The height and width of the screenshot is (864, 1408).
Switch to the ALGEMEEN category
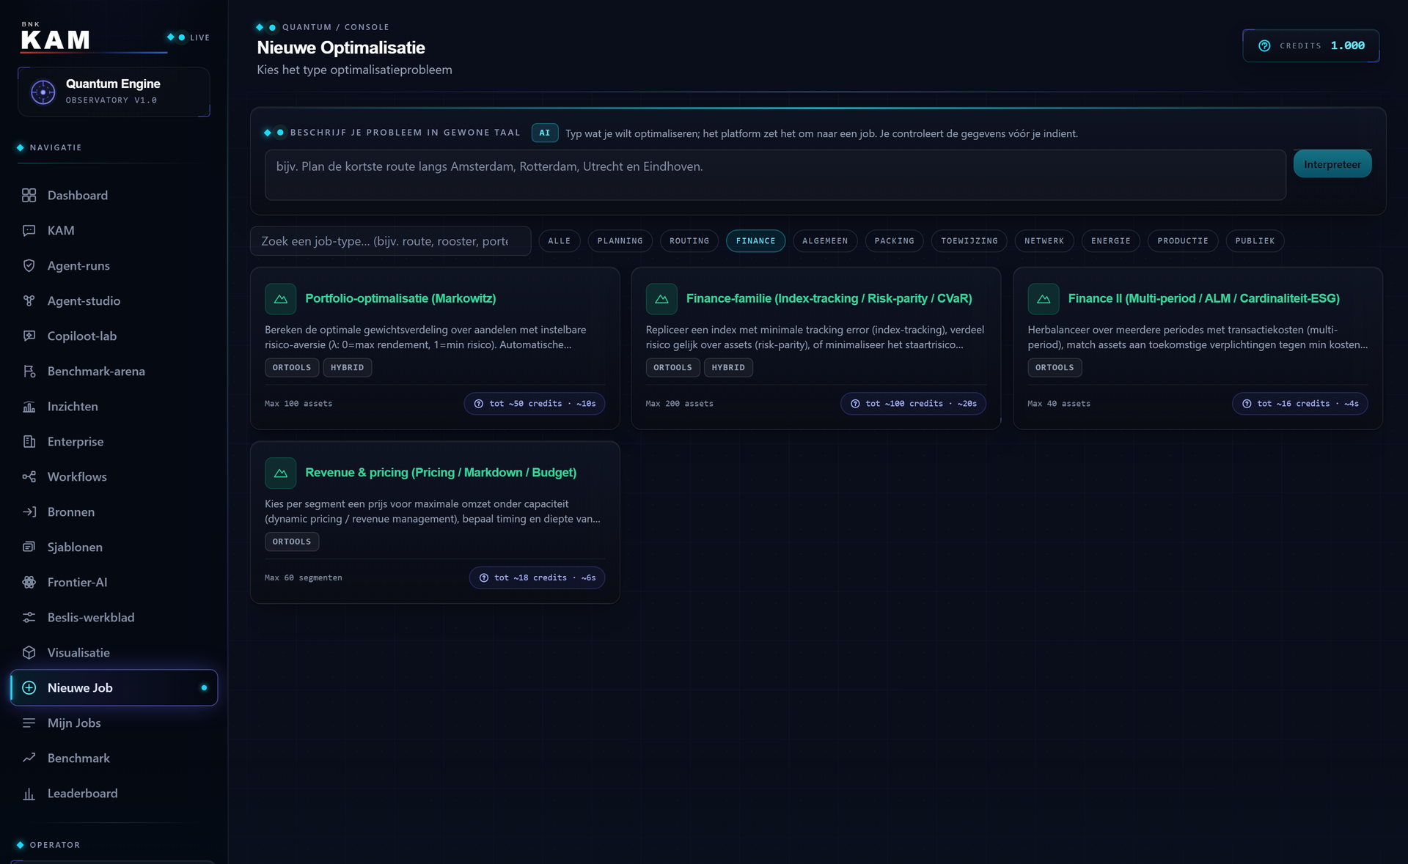coord(825,241)
